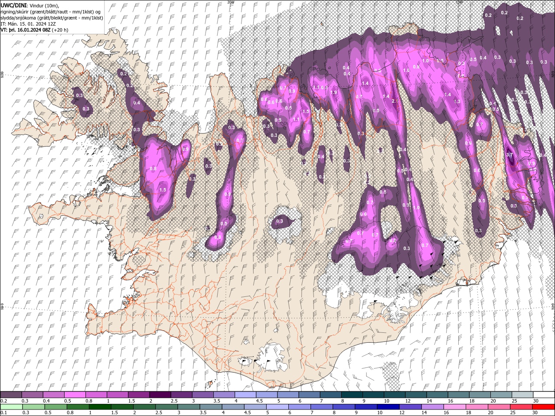The width and height of the screenshot is (555, 416).
Task: Click the VT: þri. 16.01.2024 08Z valid time
Action: (34, 29)
